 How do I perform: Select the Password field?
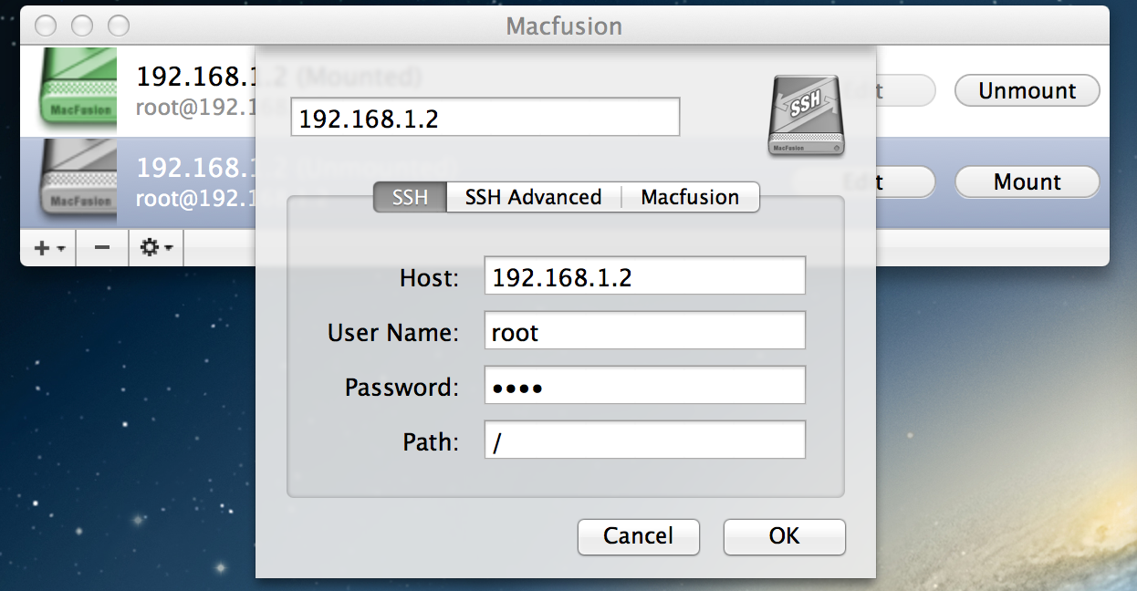point(645,386)
